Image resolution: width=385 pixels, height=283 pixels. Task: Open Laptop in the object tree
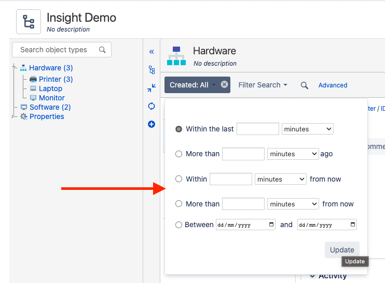tap(50, 88)
